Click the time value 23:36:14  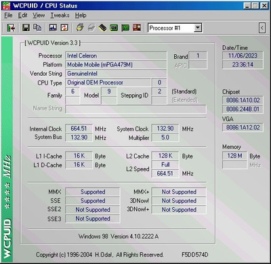coord(243,65)
